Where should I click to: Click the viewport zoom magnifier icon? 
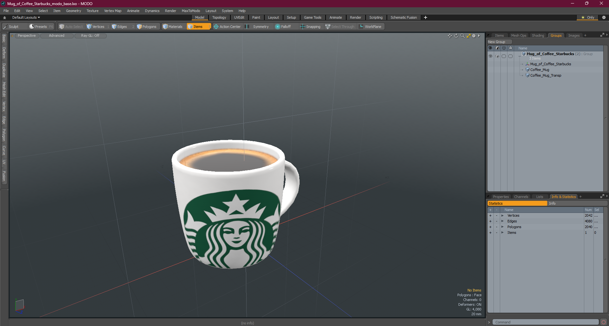click(462, 36)
